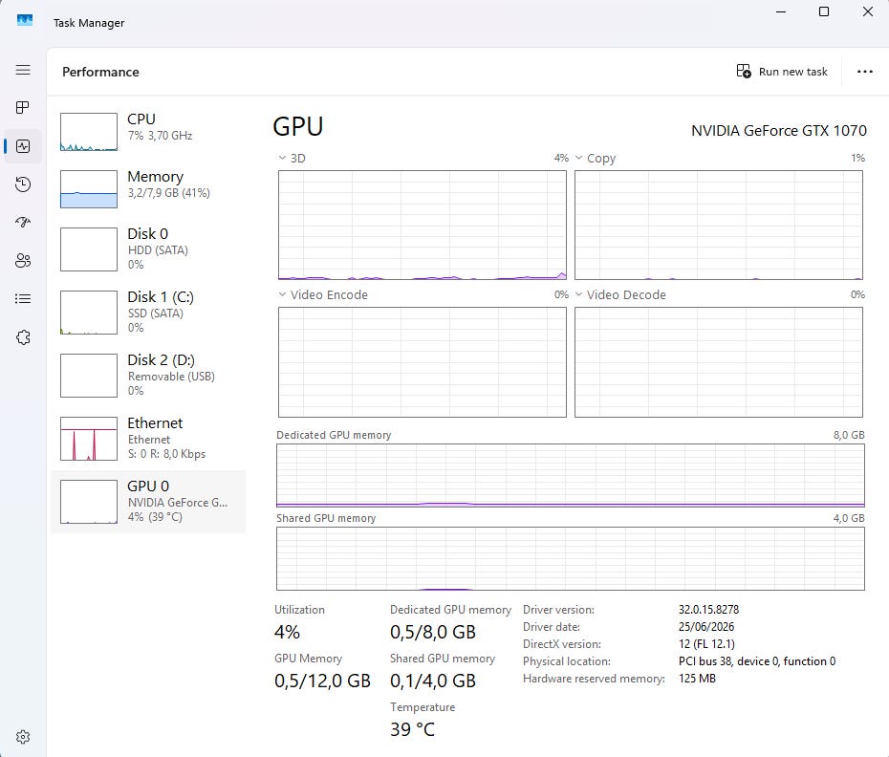The image size is (889, 757).
Task: Select Memory in the performance list
Action: (x=148, y=189)
